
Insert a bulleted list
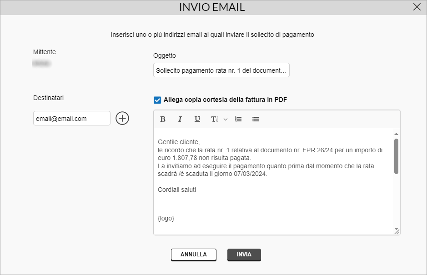[256, 119]
